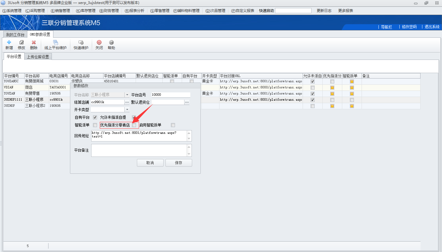Click the 保存 button

[x=179, y=163]
